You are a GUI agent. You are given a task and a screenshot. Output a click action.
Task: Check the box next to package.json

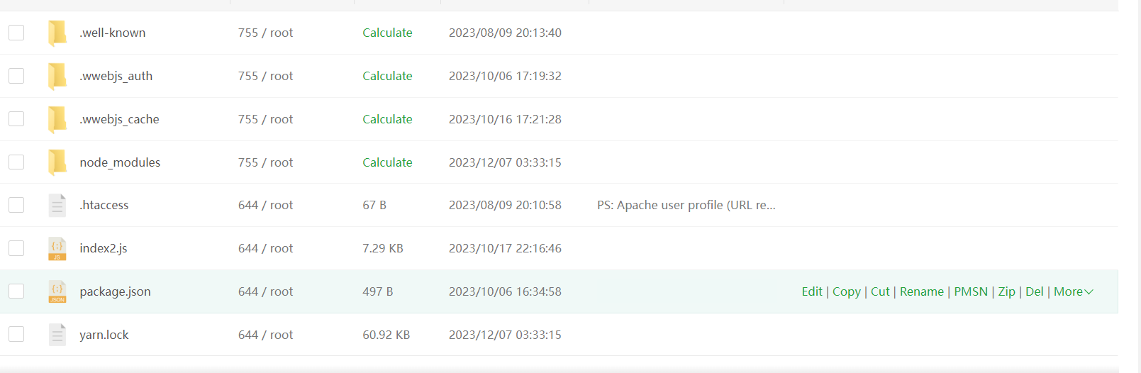click(x=16, y=291)
